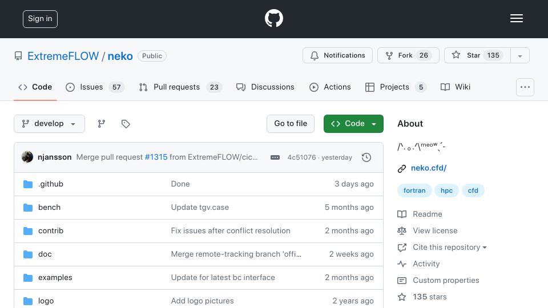Click the .github folder icon
This screenshot has height=308, width=548.
[x=28, y=184]
